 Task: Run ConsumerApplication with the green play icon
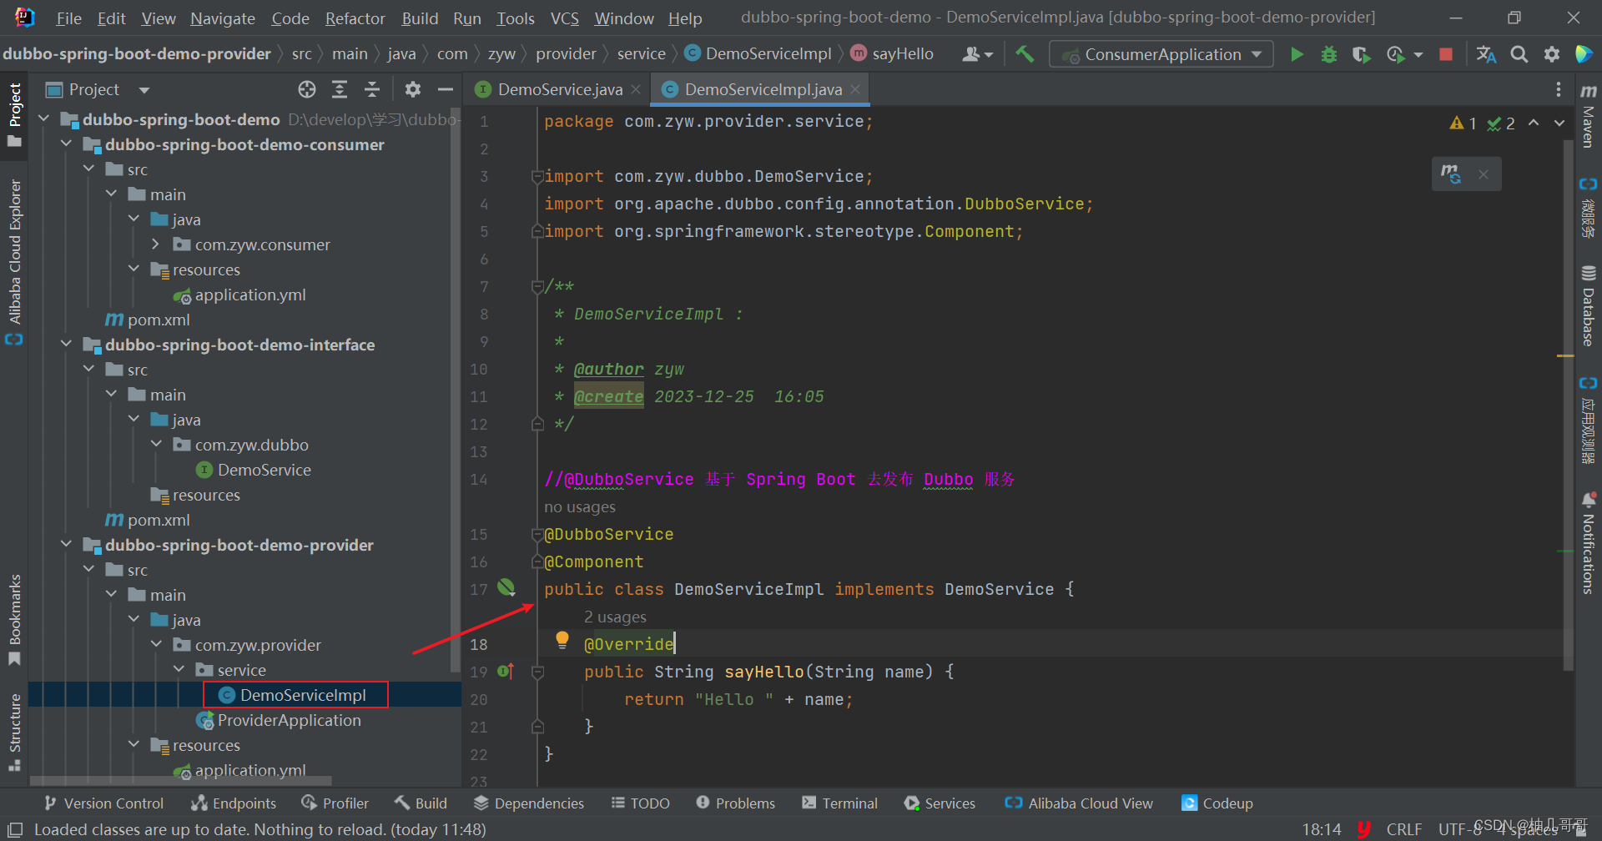pos(1297,54)
